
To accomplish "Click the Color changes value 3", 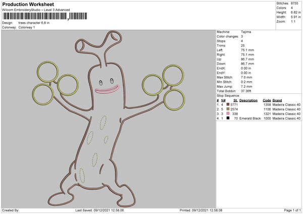I will 242,36.
